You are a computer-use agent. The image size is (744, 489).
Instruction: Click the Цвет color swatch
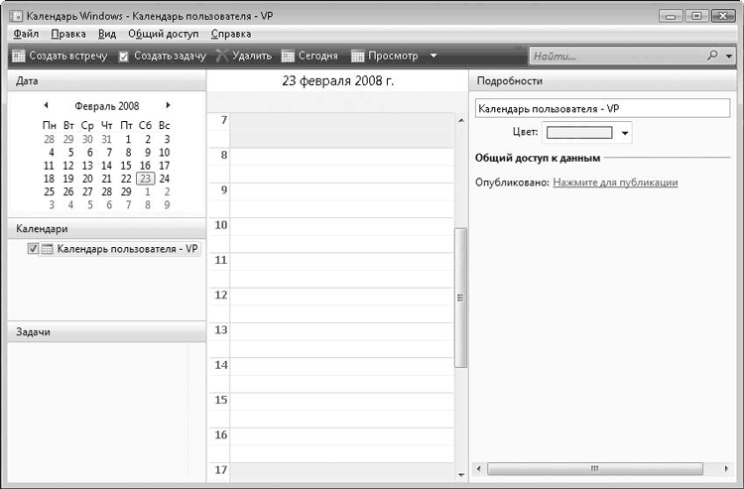[x=579, y=133]
